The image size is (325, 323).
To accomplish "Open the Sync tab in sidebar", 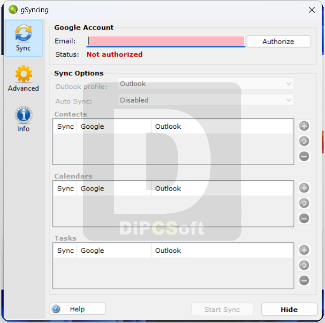I will 23,38.
